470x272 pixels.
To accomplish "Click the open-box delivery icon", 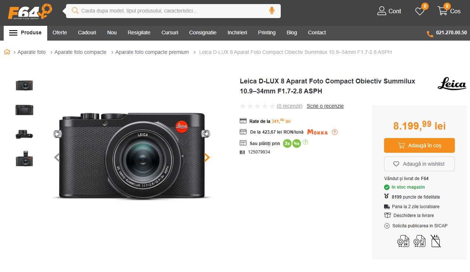I will pos(387,215).
